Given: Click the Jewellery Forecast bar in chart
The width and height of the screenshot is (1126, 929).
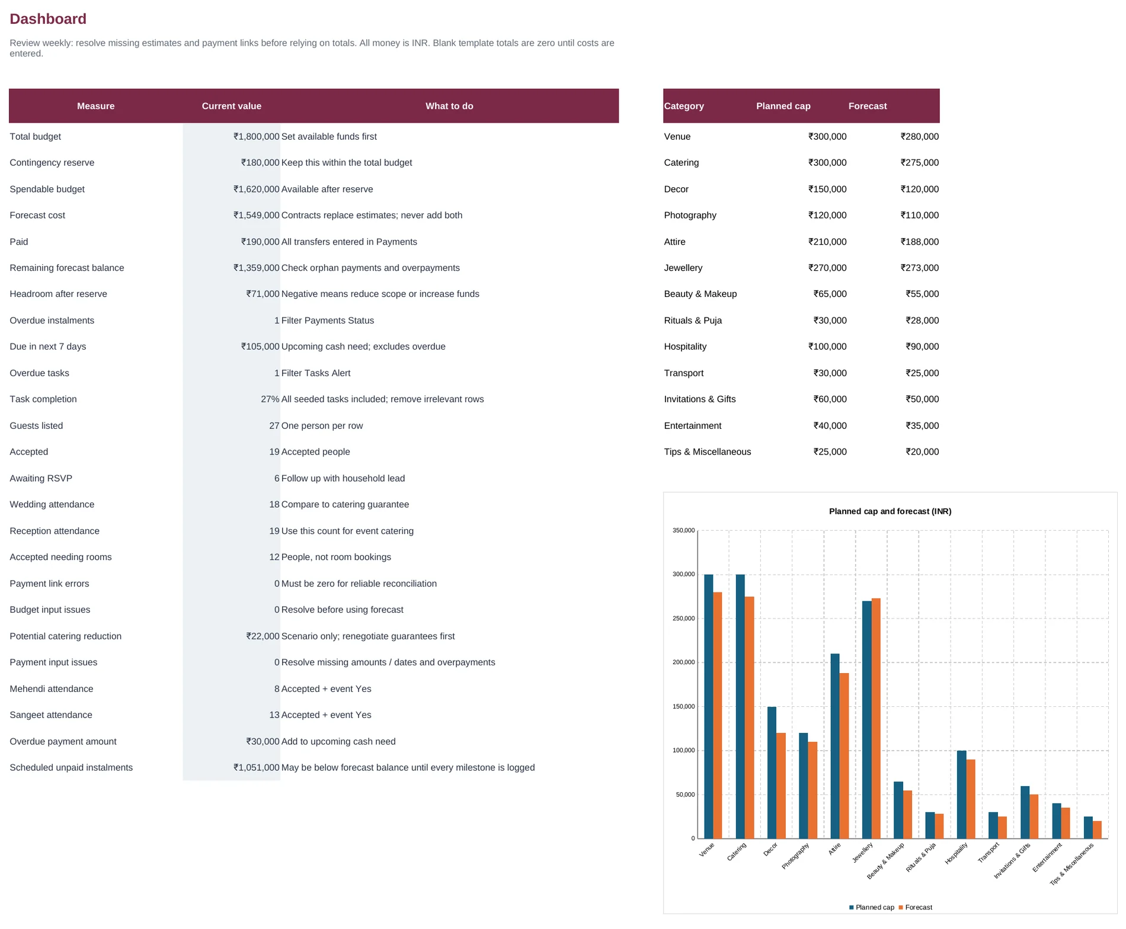Looking at the screenshot, I should point(876,718).
